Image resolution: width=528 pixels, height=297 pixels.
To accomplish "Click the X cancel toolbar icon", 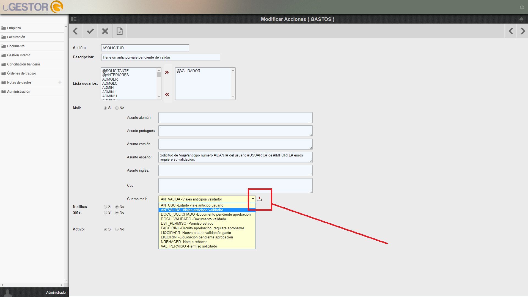I will (x=105, y=31).
